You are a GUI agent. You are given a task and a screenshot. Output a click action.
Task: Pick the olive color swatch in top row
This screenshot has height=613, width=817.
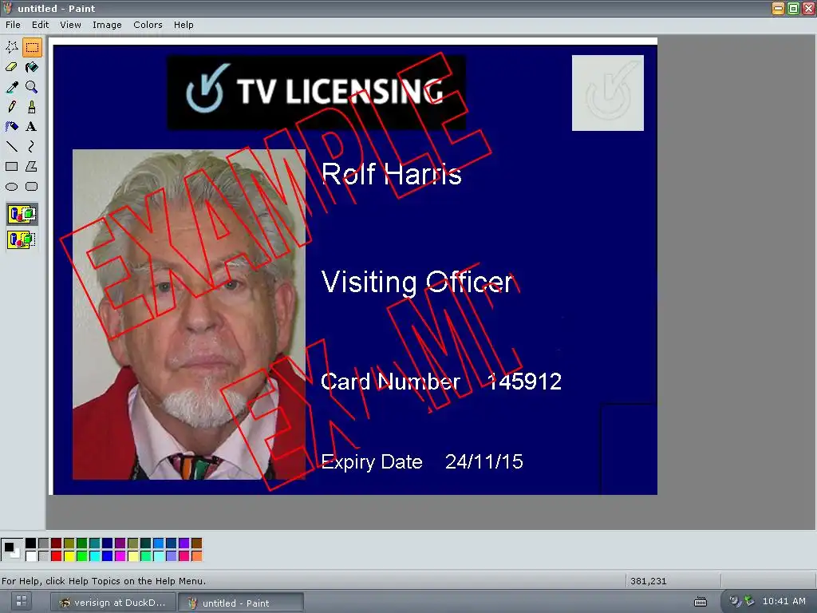(69, 543)
